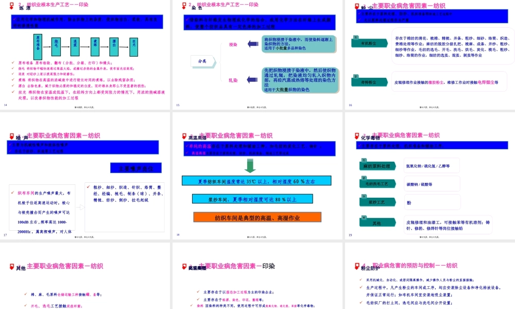
Task: Click the 皮辊修理和油漆工 solvents text box
Action: (448, 225)
